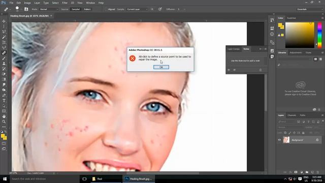The width and height of the screenshot is (325, 183).
Task: Open the Libraries selection dropdown
Action: (295, 59)
